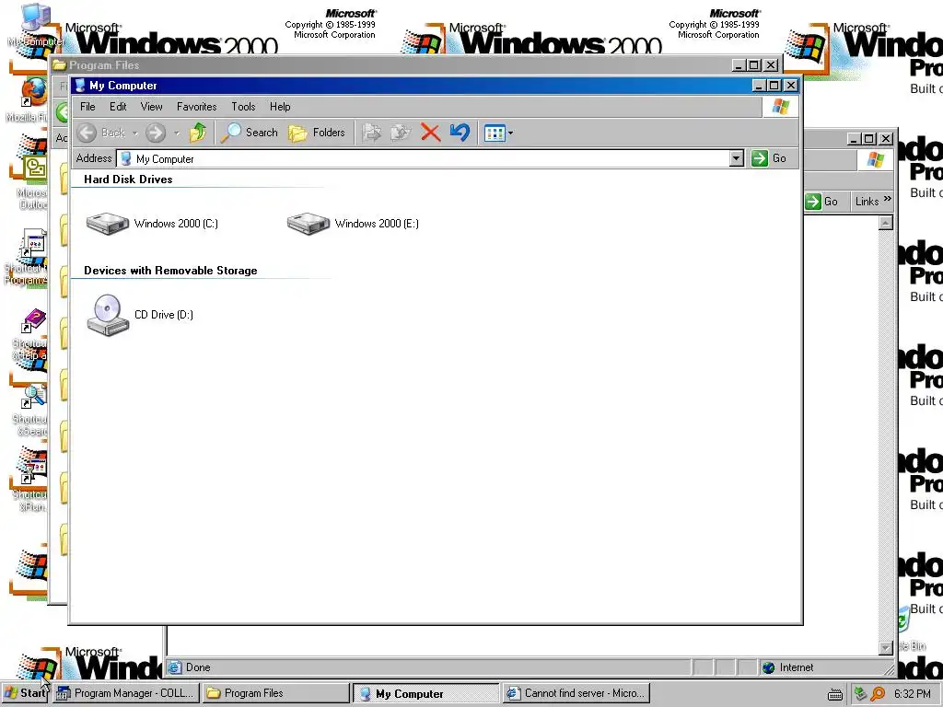The image size is (943, 707).
Task: Open the Help menu
Action: (x=280, y=107)
